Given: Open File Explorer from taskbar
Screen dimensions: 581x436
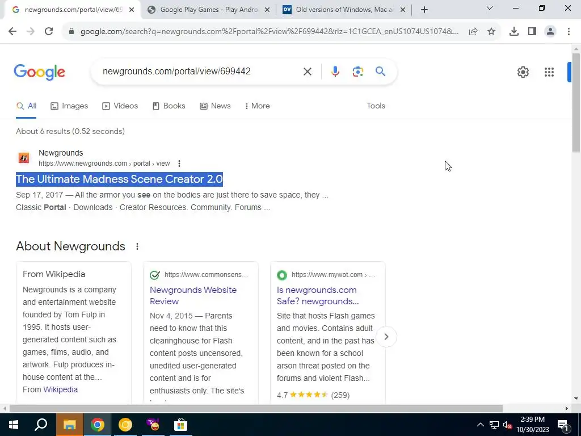Looking at the screenshot, I should click(70, 425).
